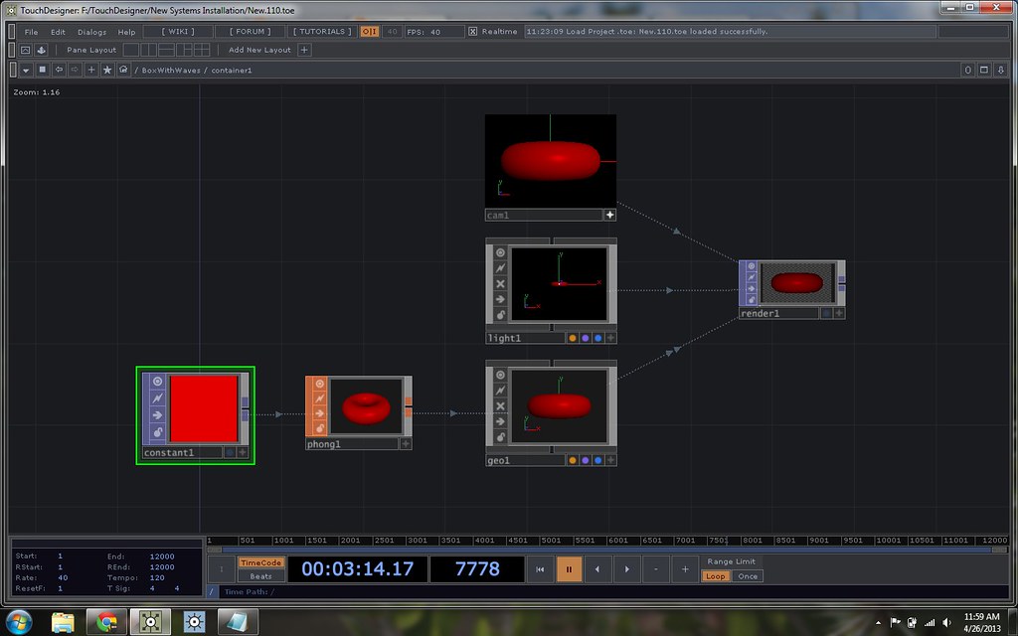The height and width of the screenshot is (636, 1018).
Task: Click the X flag on geo1 node
Action: (500, 406)
